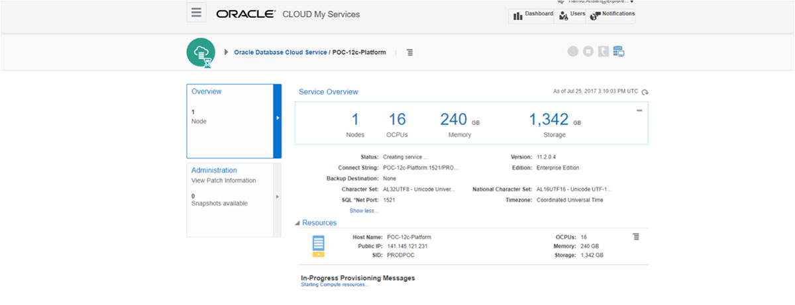Viewport: 795px width, 305px height.
Task: Click the Overview tile blue arrow bar
Action: 278,121
